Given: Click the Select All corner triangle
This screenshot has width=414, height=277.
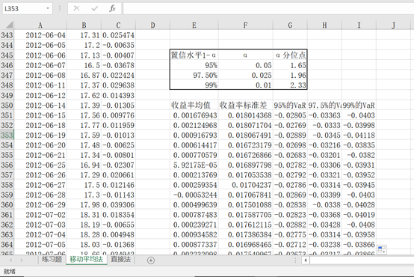Looking at the screenshot, I should pyautogui.click(x=8, y=25).
